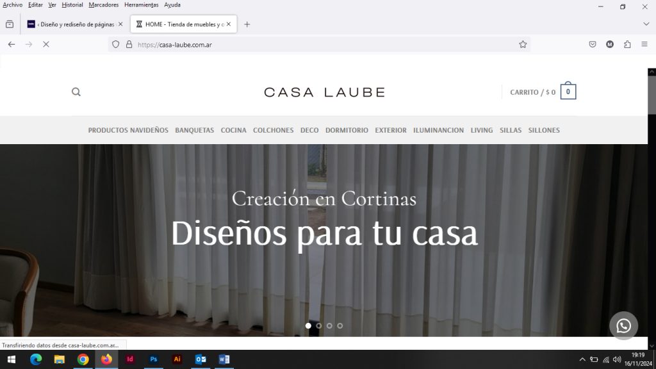Viewport: 656px width, 369px height.
Task: Open the Windows Start menu
Action: click(x=12, y=359)
